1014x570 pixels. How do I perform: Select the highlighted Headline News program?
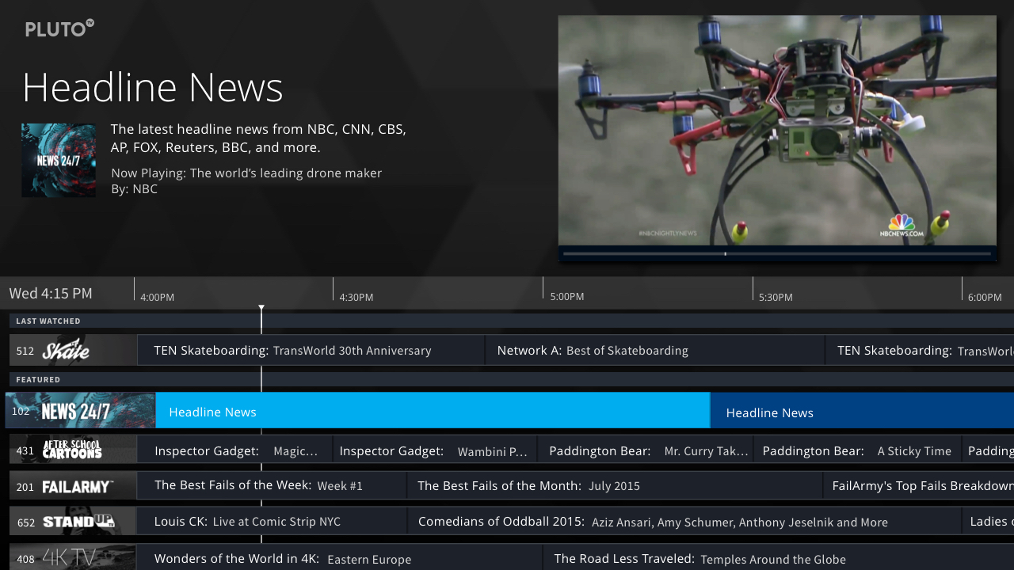click(433, 411)
